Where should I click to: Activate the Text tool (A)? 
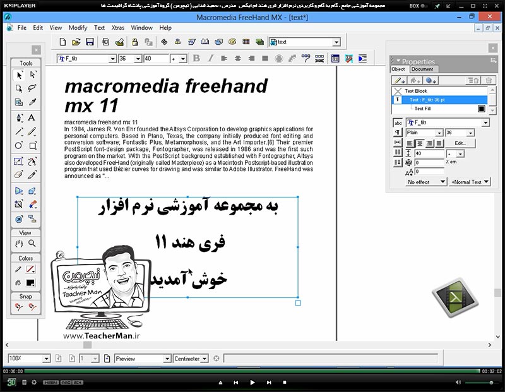pyautogui.click(x=32, y=117)
